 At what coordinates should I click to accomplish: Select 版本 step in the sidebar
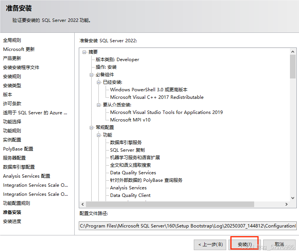pos(8,95)
